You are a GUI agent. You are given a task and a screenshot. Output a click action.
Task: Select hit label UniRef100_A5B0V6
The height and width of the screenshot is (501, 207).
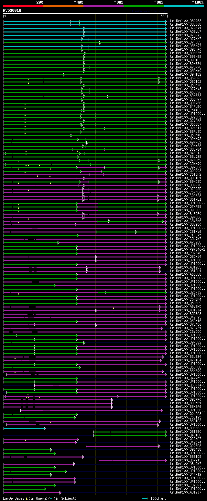tap(186, 92)
